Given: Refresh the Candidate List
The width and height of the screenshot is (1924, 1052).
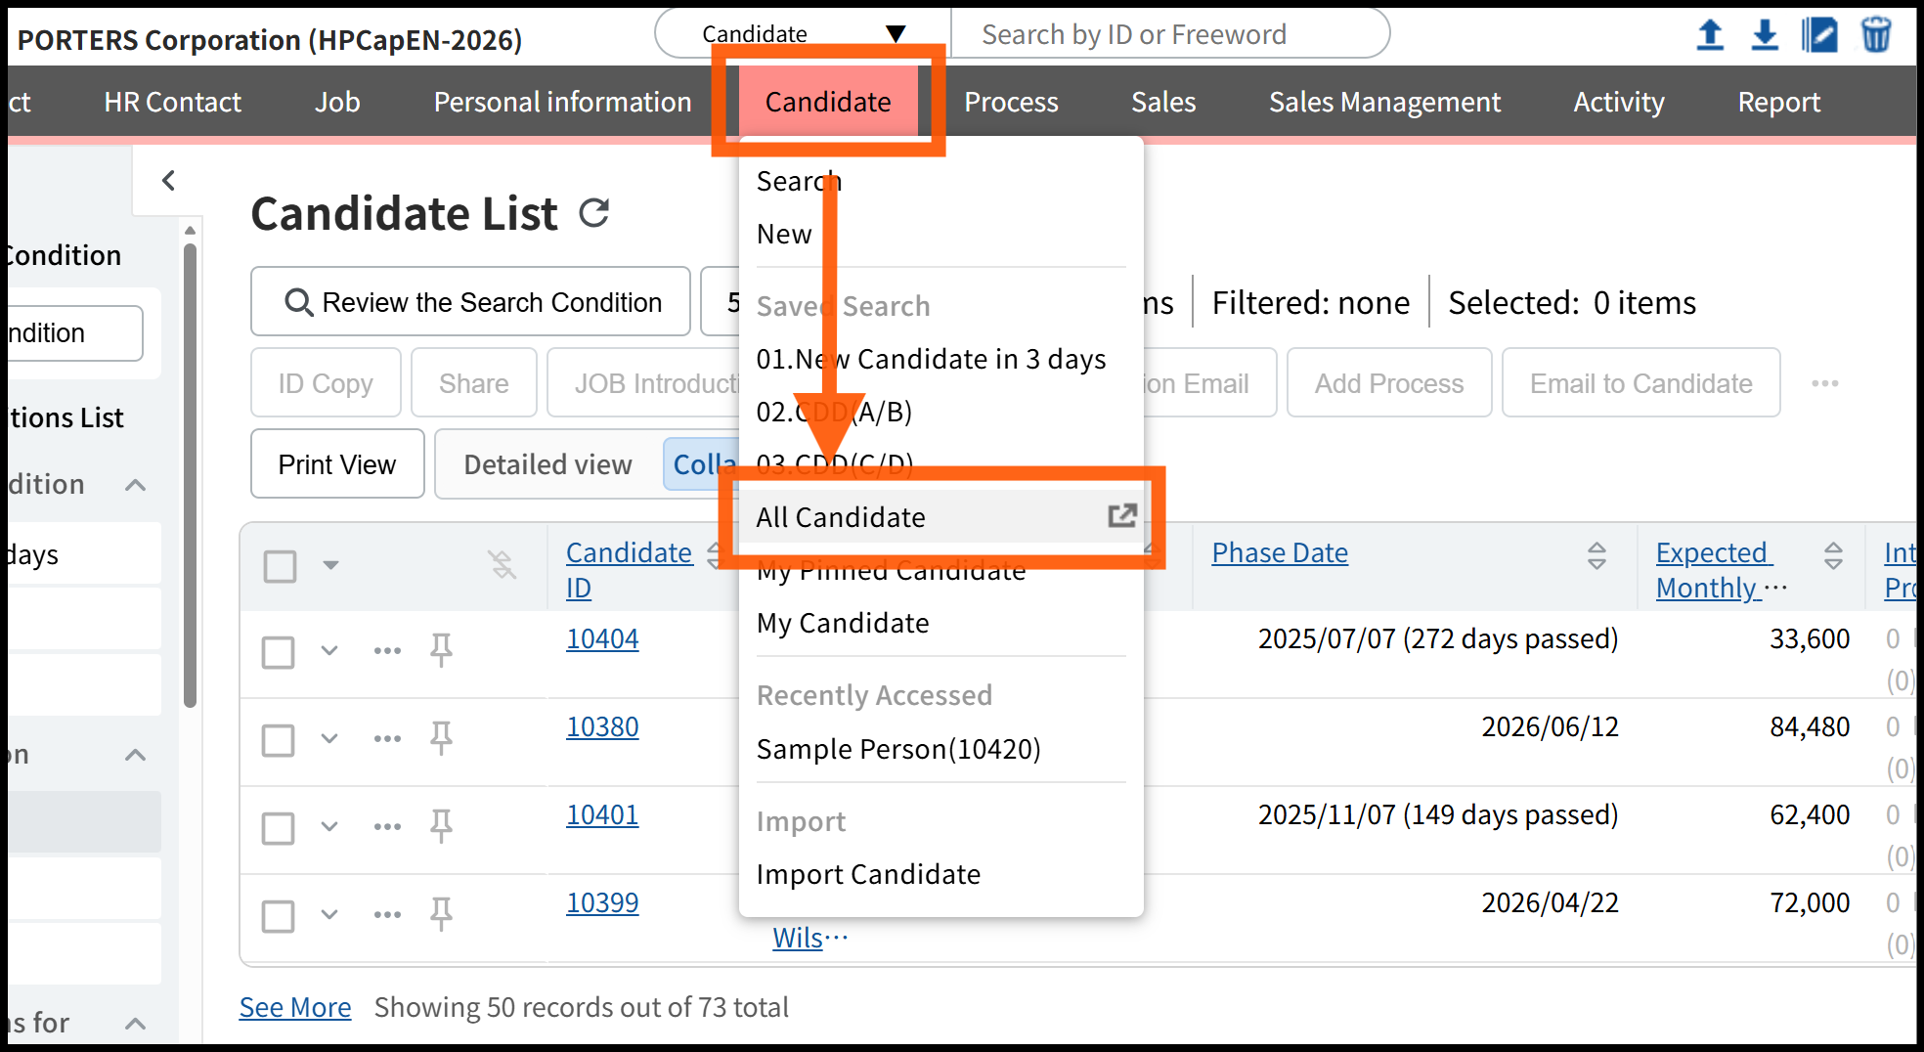Looking at the screenshot, I should pyautogui.click(x=593, y=213).
